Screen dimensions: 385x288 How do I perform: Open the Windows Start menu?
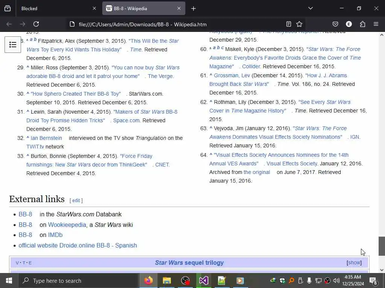[x=9, y=280]
